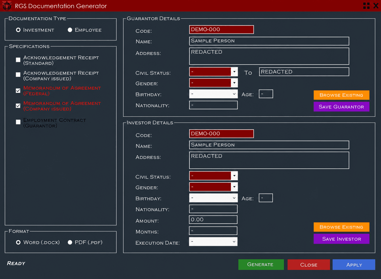Click Guarantor Address text box
The height and width of the screenshot is (279, 381).
coord(269,56)
